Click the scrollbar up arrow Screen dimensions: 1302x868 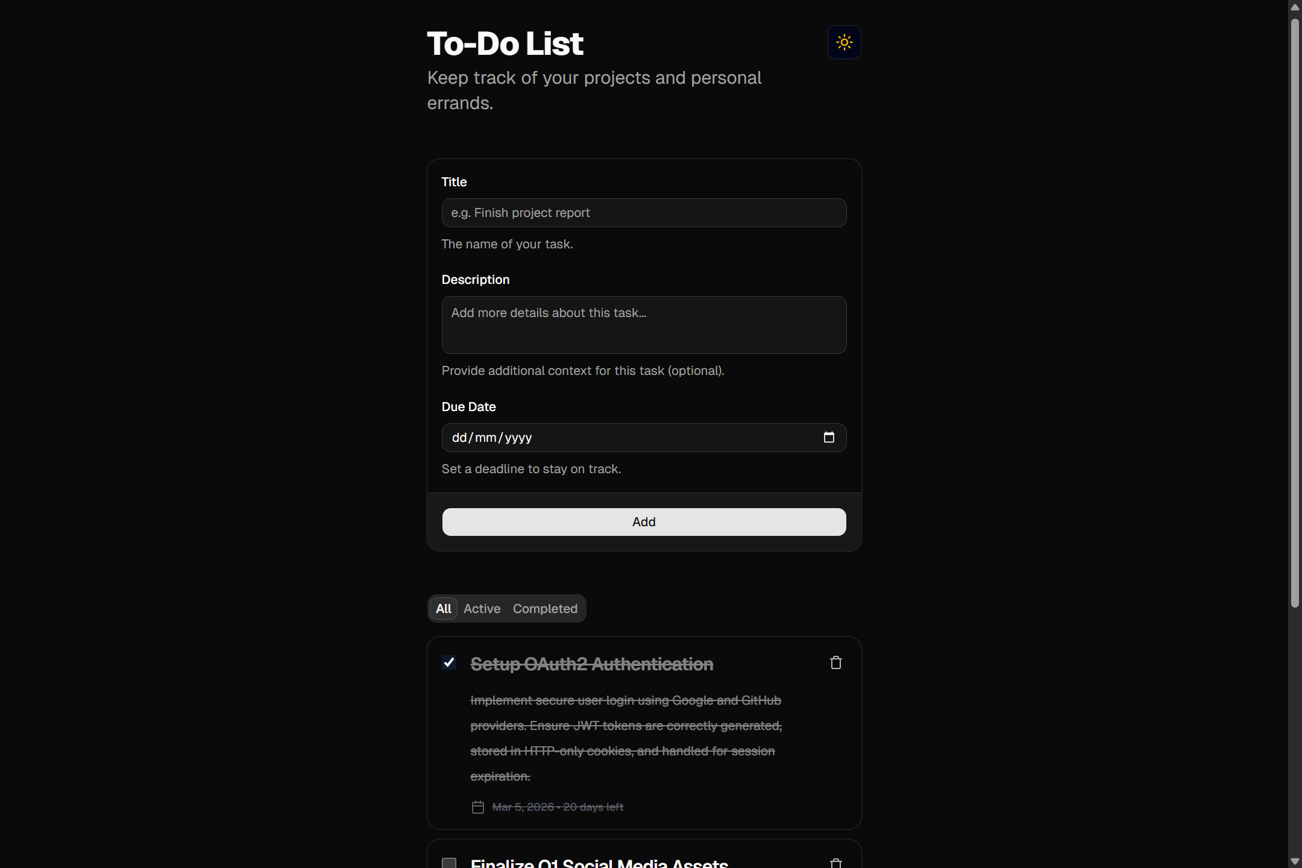coord(1295,7)
